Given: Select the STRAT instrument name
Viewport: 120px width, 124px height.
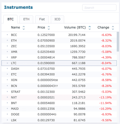Looking at the screenshot, I should coord(16,92).
